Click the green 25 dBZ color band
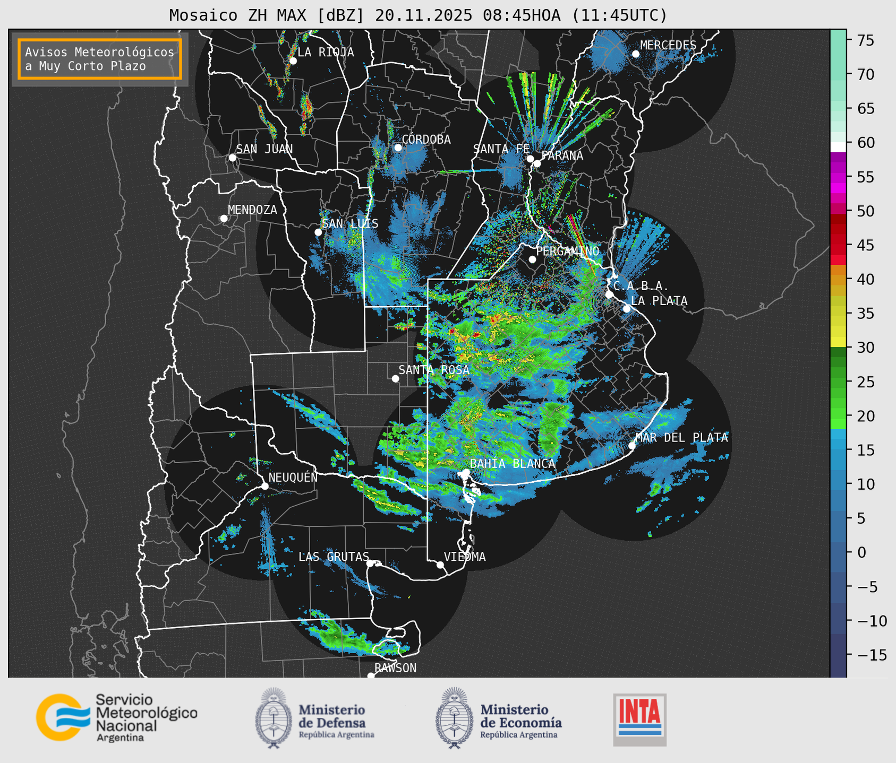The image size is (896, 763). [838, 381]
